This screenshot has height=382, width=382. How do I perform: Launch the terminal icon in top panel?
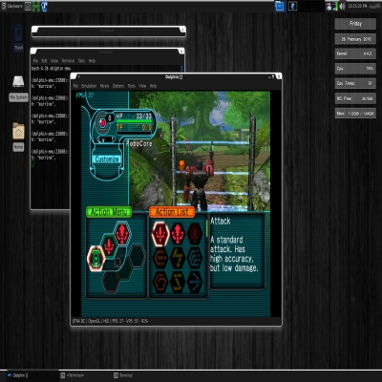28,6
